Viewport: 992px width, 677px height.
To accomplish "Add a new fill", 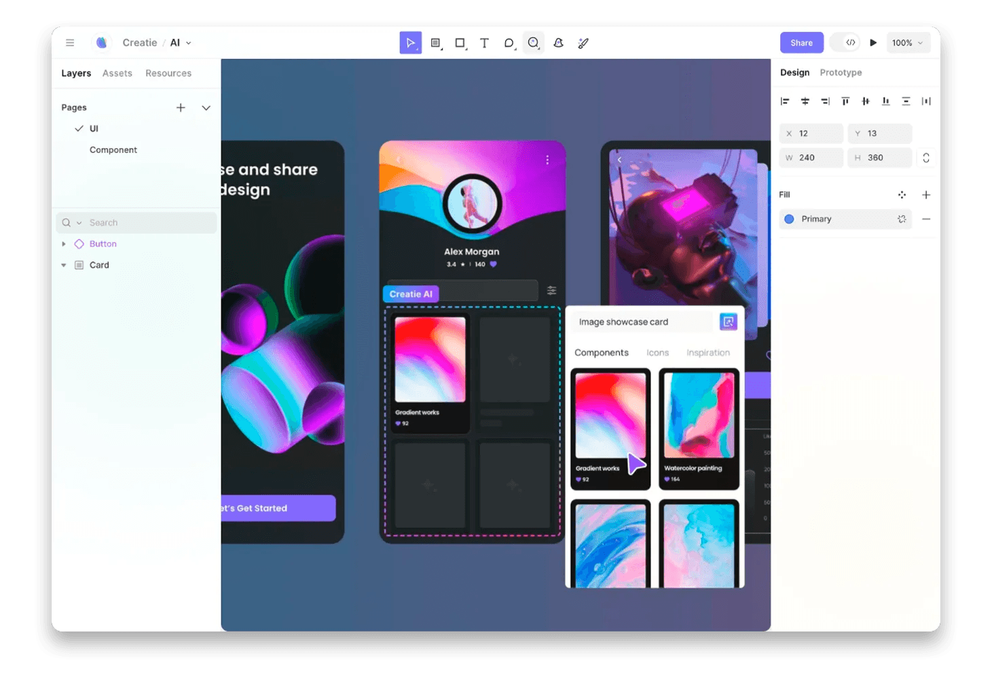I will (x=926, y=195).
